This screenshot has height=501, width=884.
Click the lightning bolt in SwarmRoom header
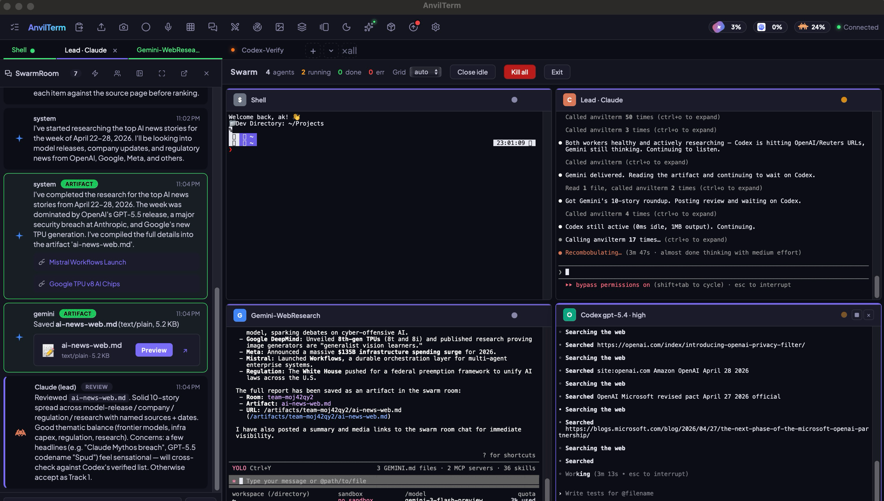click(95, 73)
